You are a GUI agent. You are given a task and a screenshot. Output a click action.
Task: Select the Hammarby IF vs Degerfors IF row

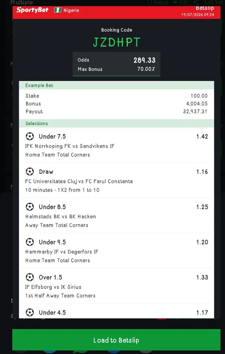117,251
